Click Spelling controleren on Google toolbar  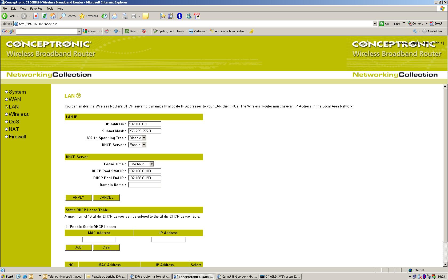pos(169,31)
